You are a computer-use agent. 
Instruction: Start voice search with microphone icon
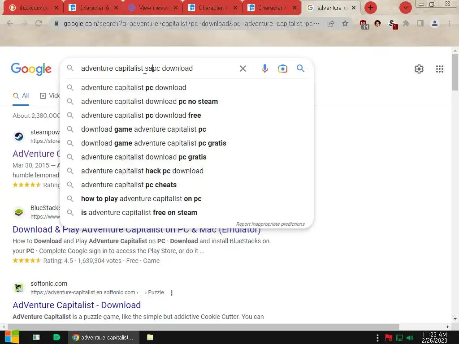coord(264,69)
